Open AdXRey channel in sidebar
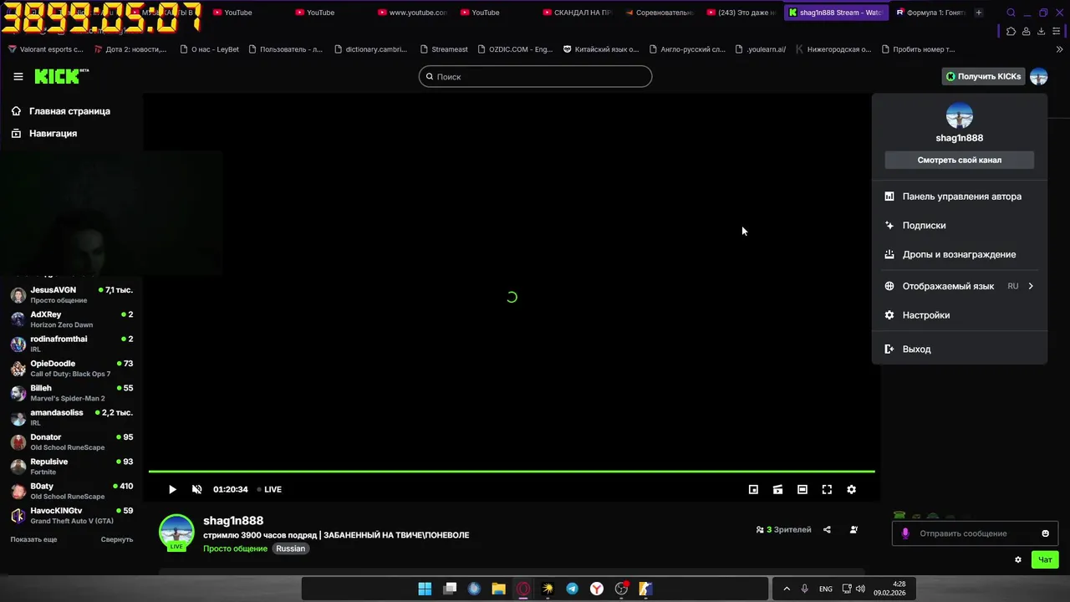 (x=71, y=319)
